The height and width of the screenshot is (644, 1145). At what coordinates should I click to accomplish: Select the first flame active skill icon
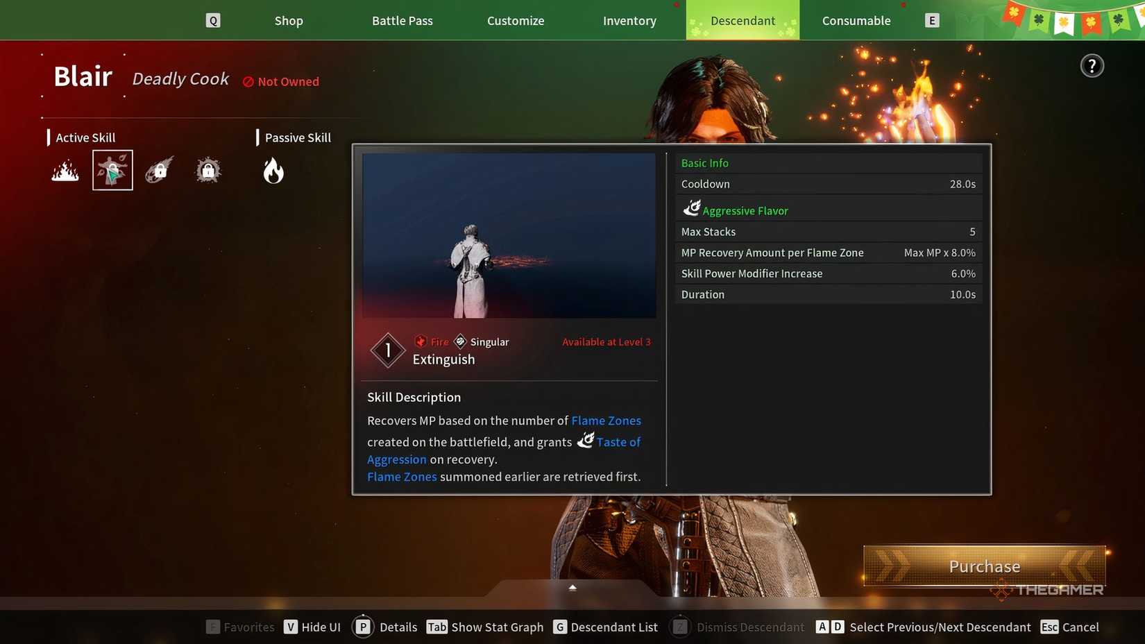(65, 170)
